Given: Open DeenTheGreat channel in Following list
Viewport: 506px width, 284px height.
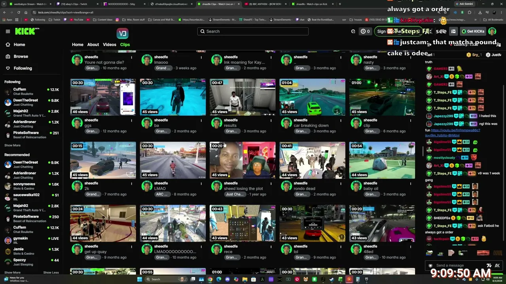Looking at the screenshot, I should (x=32, y=103).
